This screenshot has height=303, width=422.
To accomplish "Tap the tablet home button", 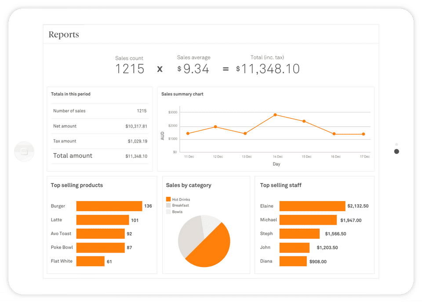I will pos(24,151).
